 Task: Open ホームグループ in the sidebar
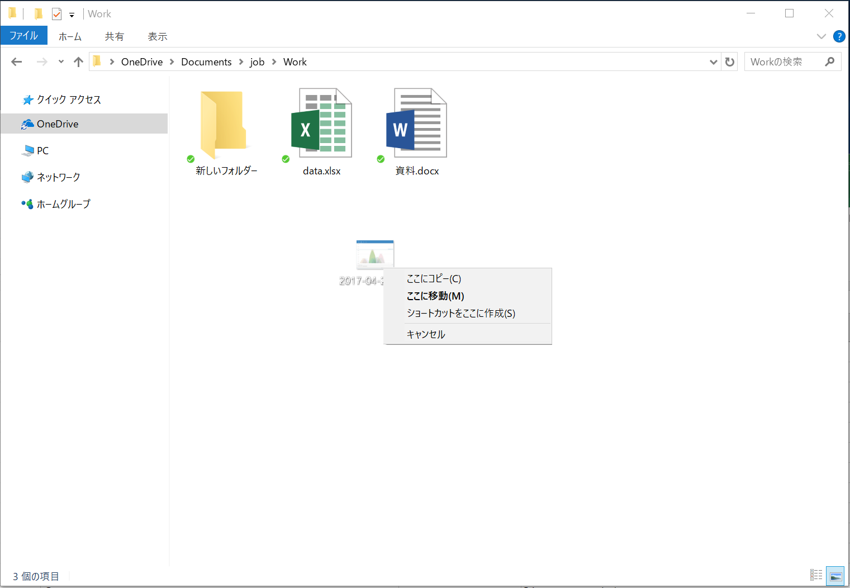[x=62, y=204]
